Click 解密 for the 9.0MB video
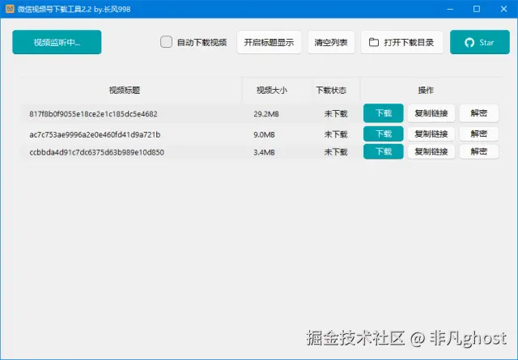 [x=479, y=133]
